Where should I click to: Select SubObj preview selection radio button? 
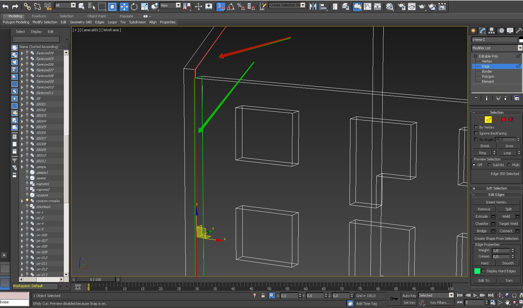(x=489, y=165)
